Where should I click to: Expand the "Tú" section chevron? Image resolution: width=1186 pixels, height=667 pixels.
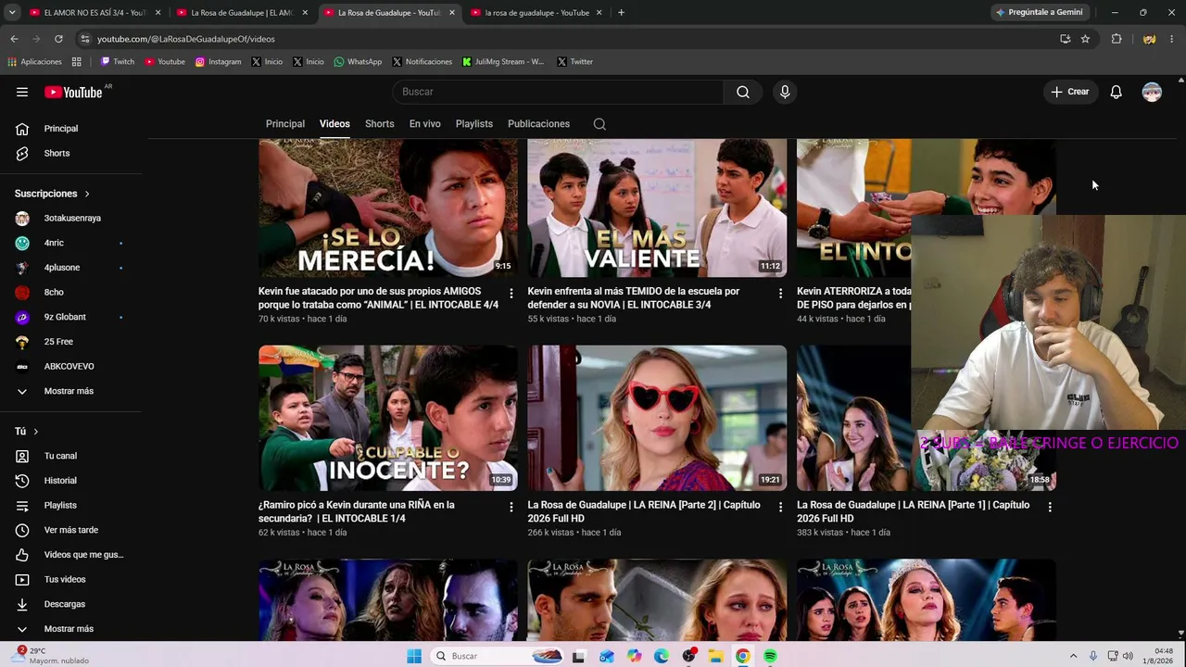[x=36, y=432]
